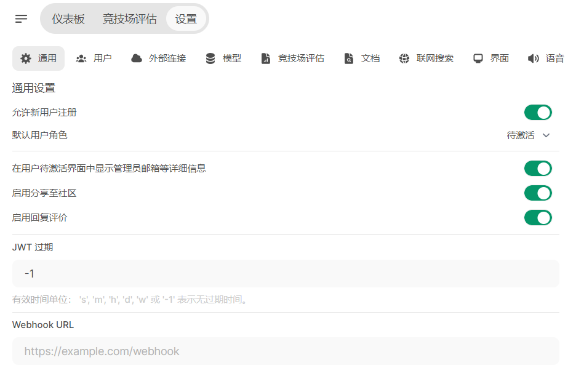Turn off 启用分享至社区

coord(538,193)
